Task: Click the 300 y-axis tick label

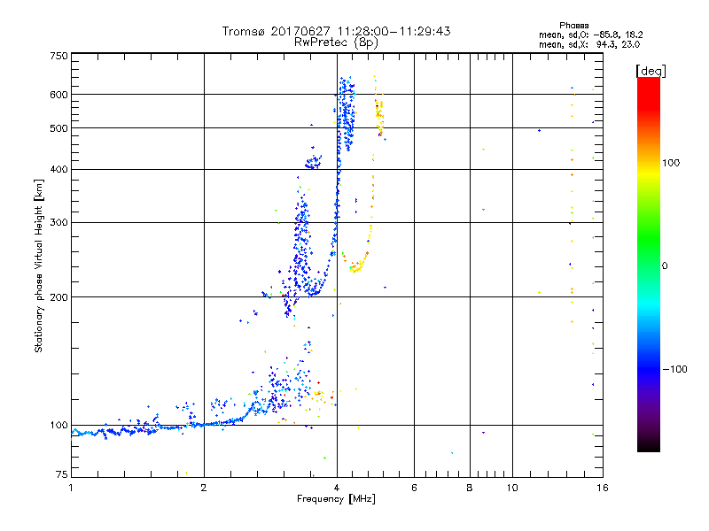Action: click(x=58, y=222)
